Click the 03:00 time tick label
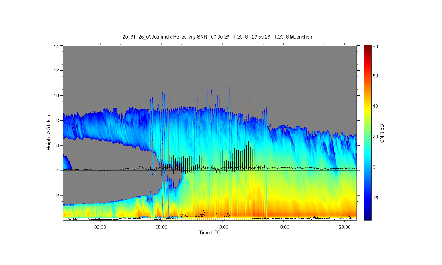 coord(100,227)
